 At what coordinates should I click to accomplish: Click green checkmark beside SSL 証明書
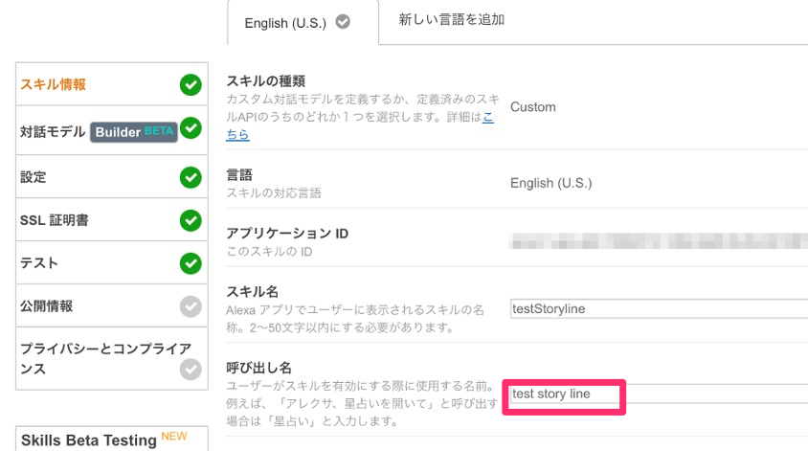tap(191, 220)
